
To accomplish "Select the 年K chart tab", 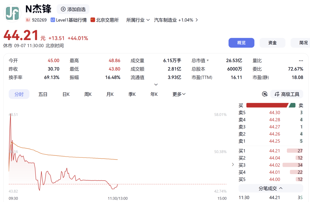I will (154, 94).
